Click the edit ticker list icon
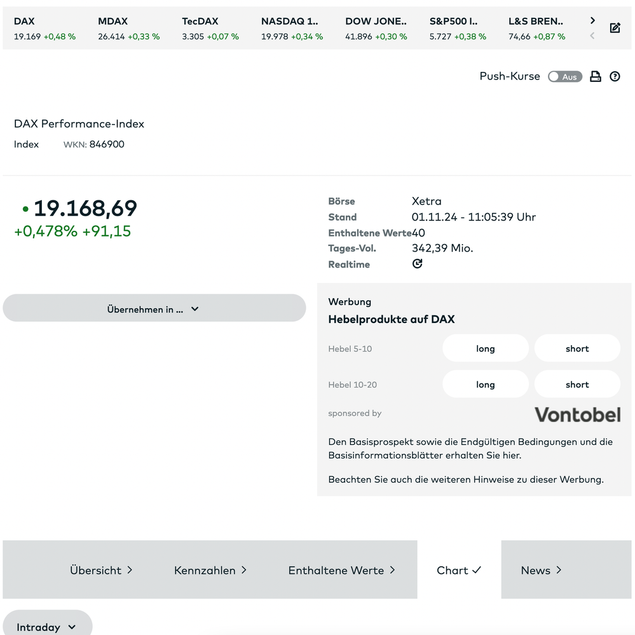Viewport: 635px width, 635px height. click(x=615, y=28)
